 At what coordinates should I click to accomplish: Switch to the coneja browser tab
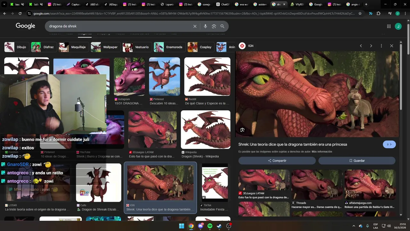[204, 4]
